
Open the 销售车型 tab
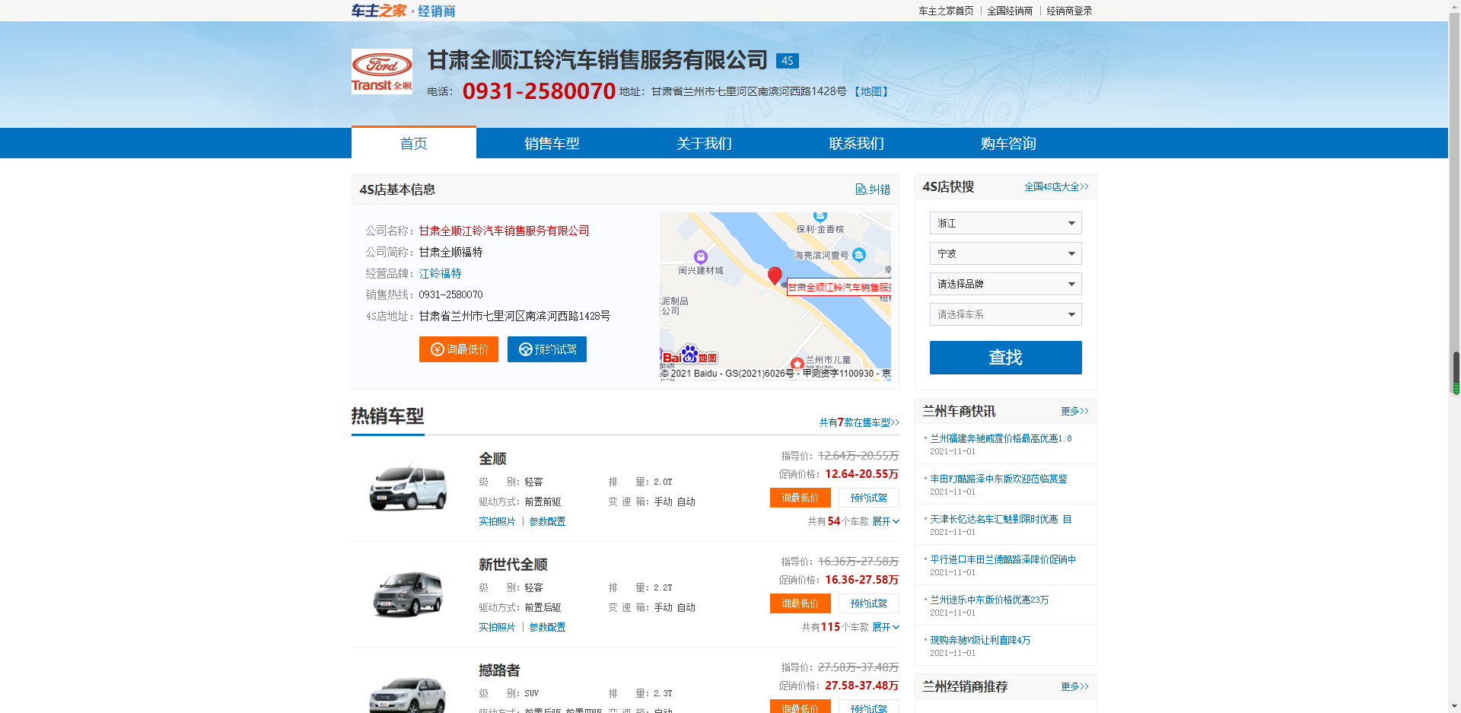click(552, 143)
